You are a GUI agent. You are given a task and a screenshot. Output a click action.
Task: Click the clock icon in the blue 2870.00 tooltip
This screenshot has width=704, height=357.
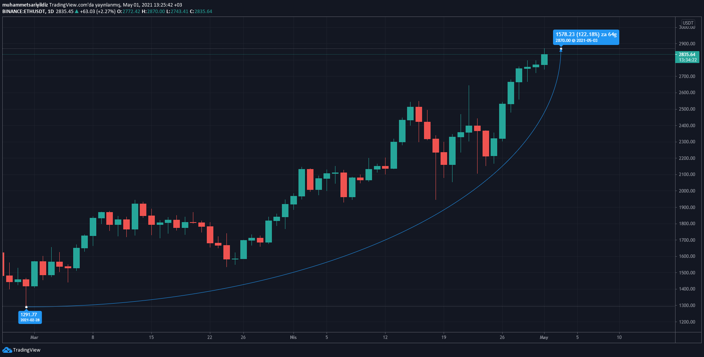click(573, 41)
